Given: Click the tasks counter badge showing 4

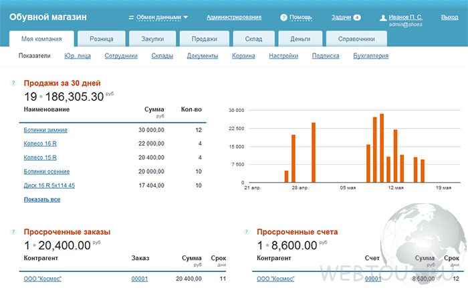Looking at the screenshot, I should point(357,17).
